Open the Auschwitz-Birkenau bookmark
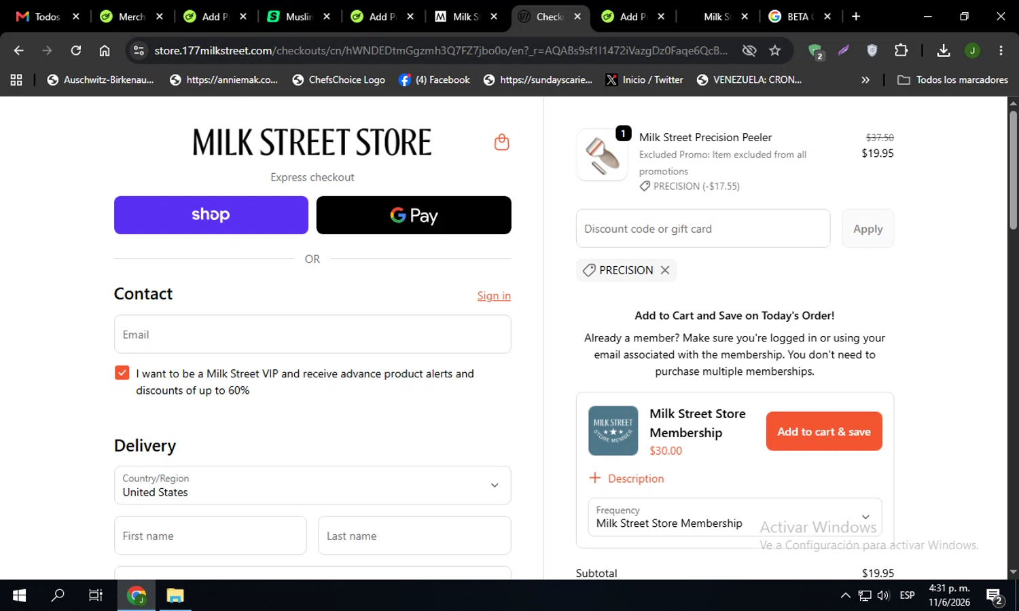 (x=100, y=80)
